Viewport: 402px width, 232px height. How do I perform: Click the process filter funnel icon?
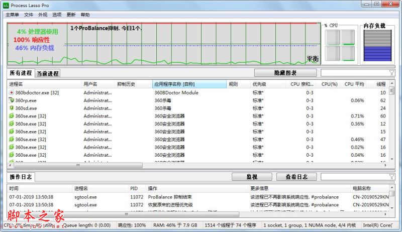(391, 73)
